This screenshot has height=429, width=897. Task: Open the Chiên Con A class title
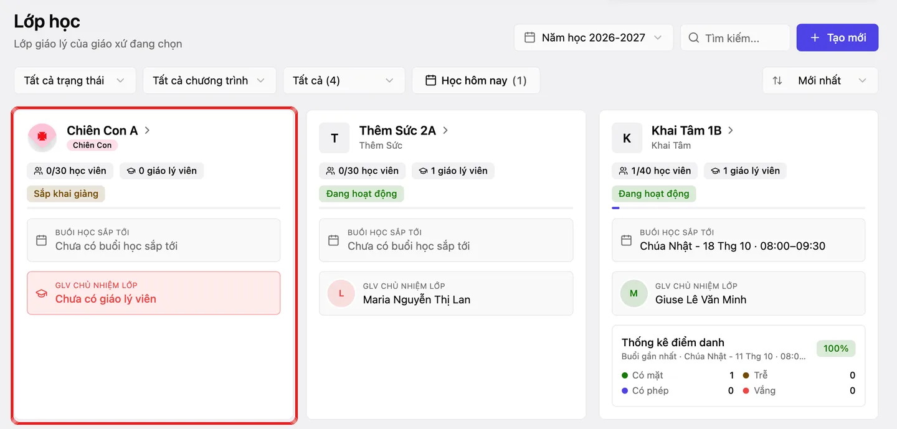point(102,130)
